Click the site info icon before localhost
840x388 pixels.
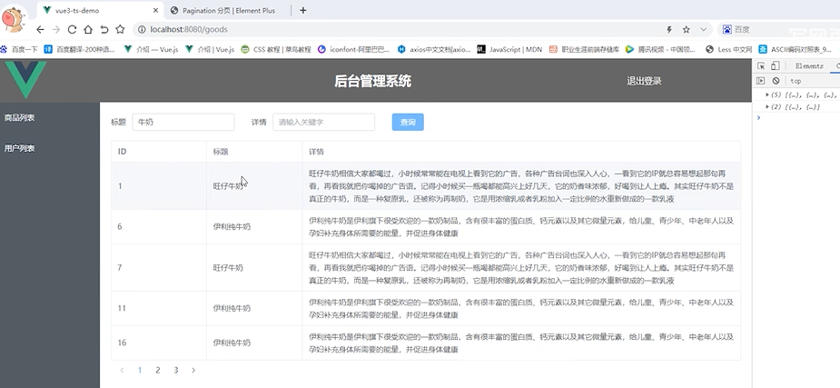[142, 29]
